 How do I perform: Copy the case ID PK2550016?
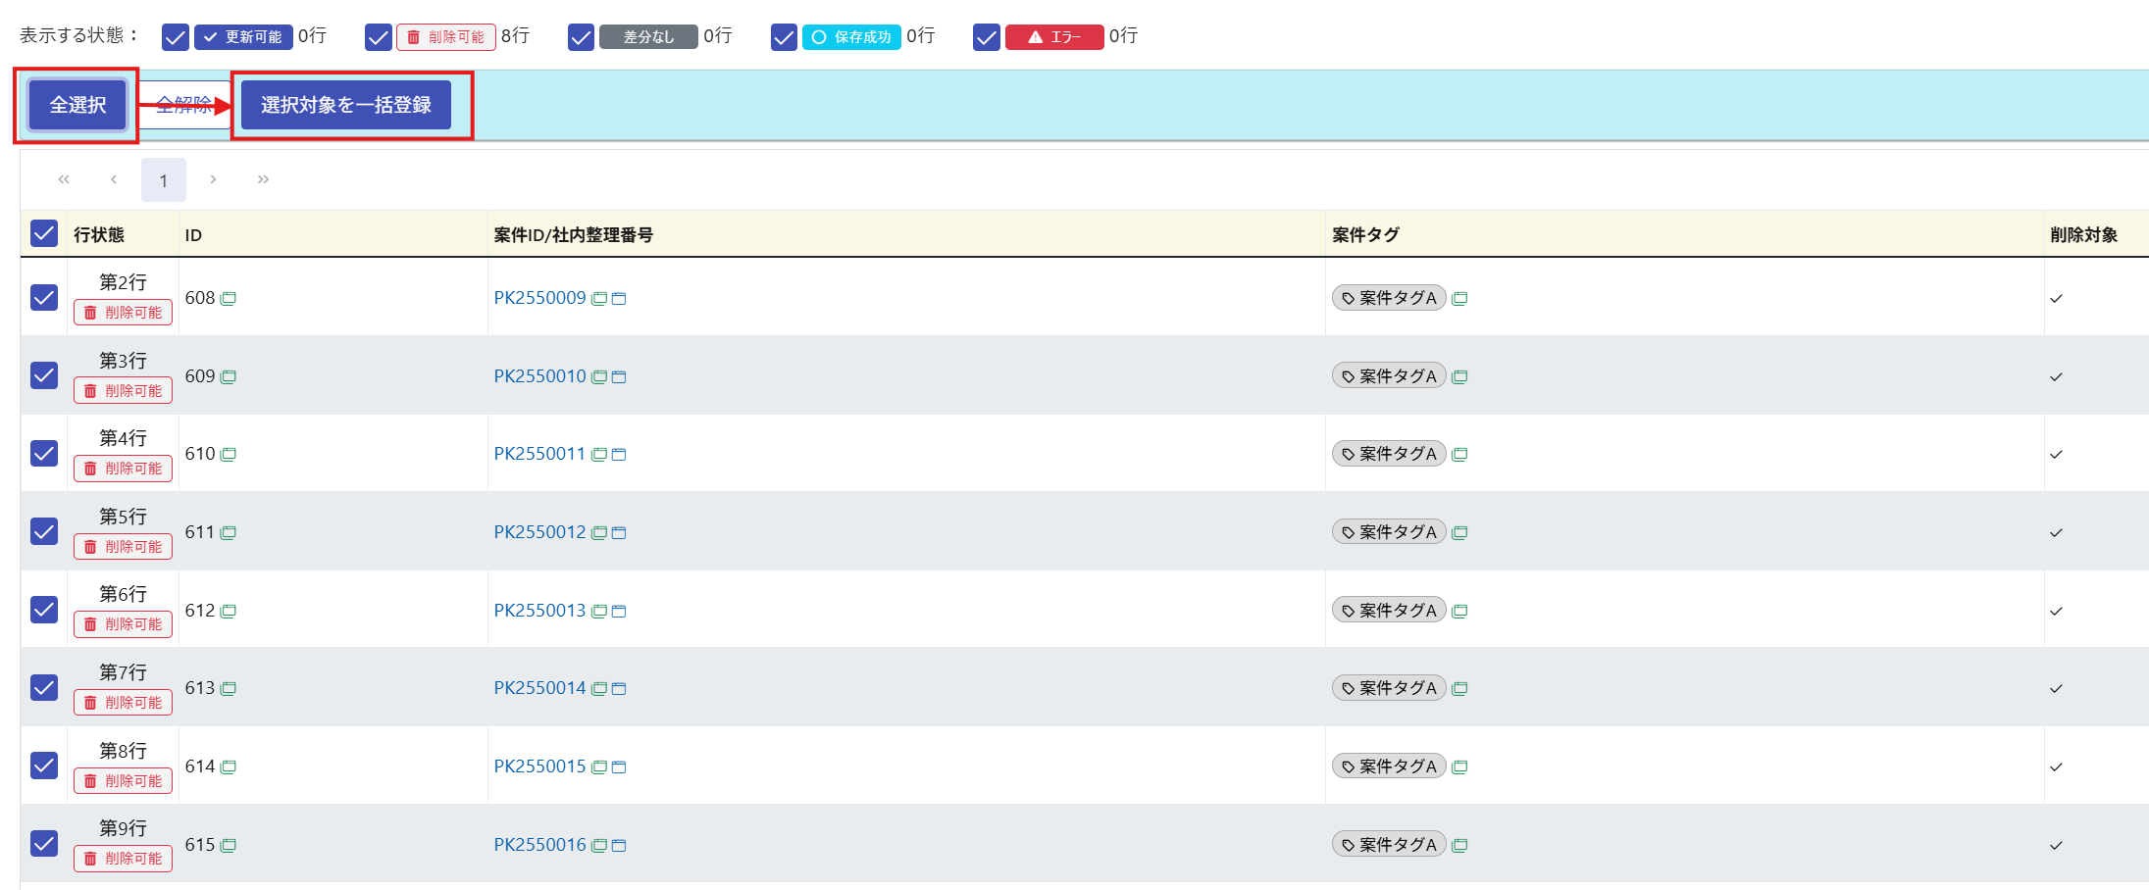pyautogui.click(x=599, y=845)
